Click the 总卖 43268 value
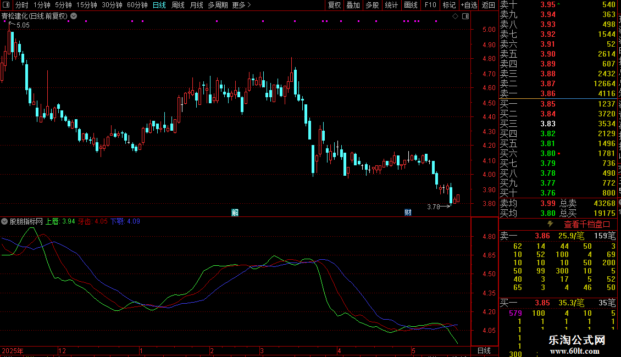The height and width of the screenshot is (357, 621). (605, 203)
